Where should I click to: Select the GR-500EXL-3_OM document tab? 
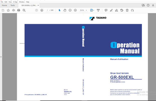click(x=29, y=5)
